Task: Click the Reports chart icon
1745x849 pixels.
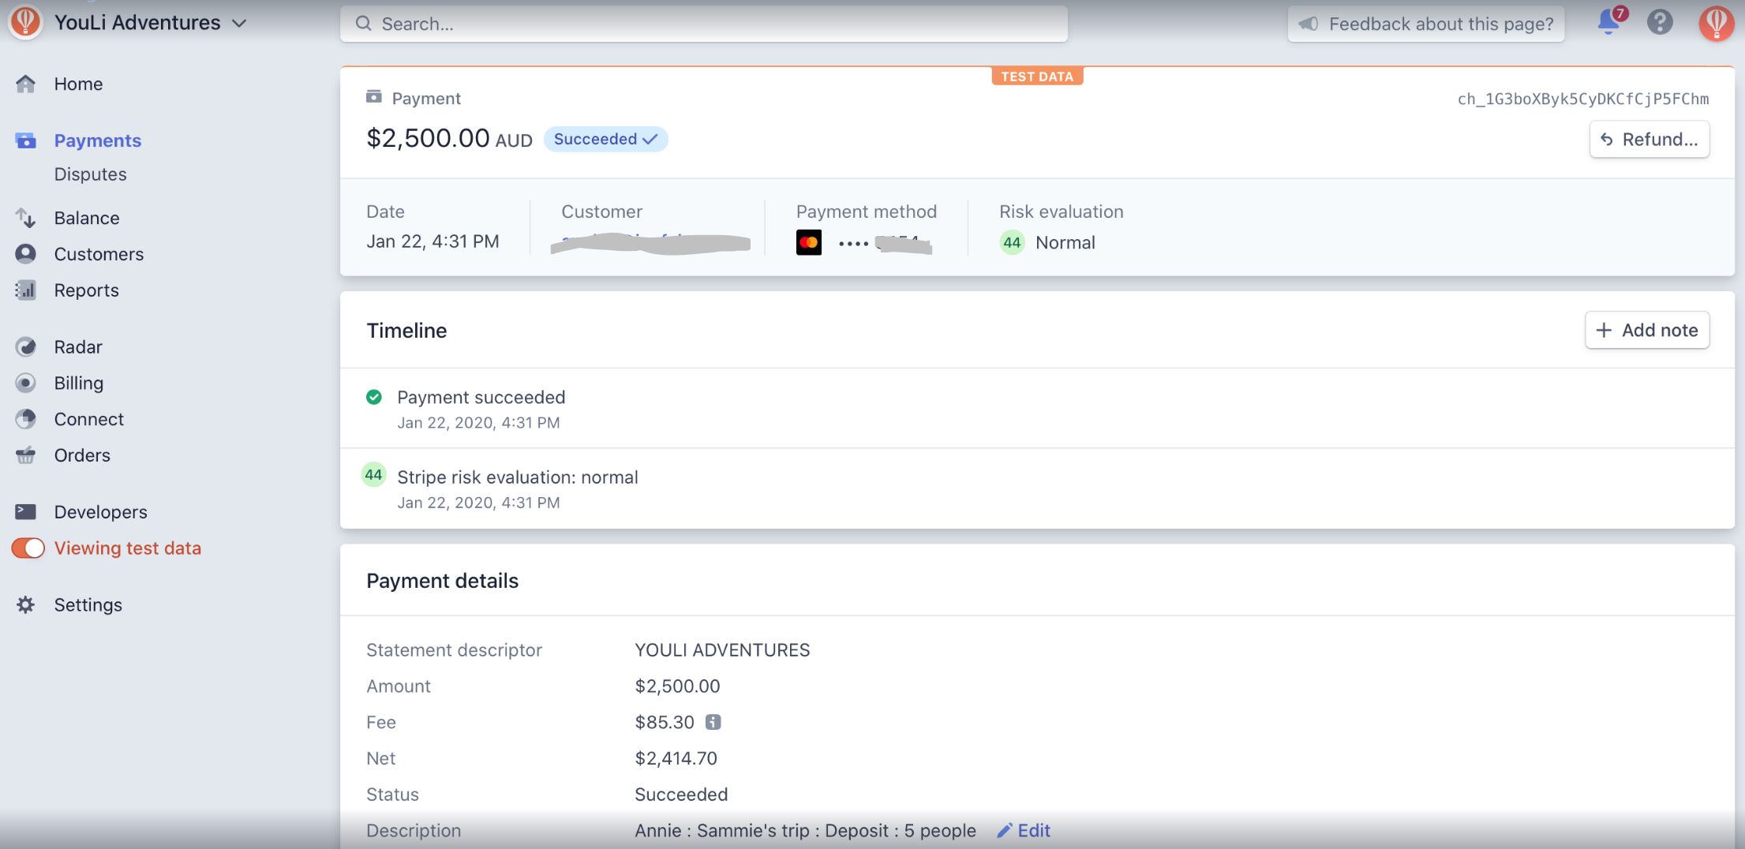Action: tap(25, 290)
